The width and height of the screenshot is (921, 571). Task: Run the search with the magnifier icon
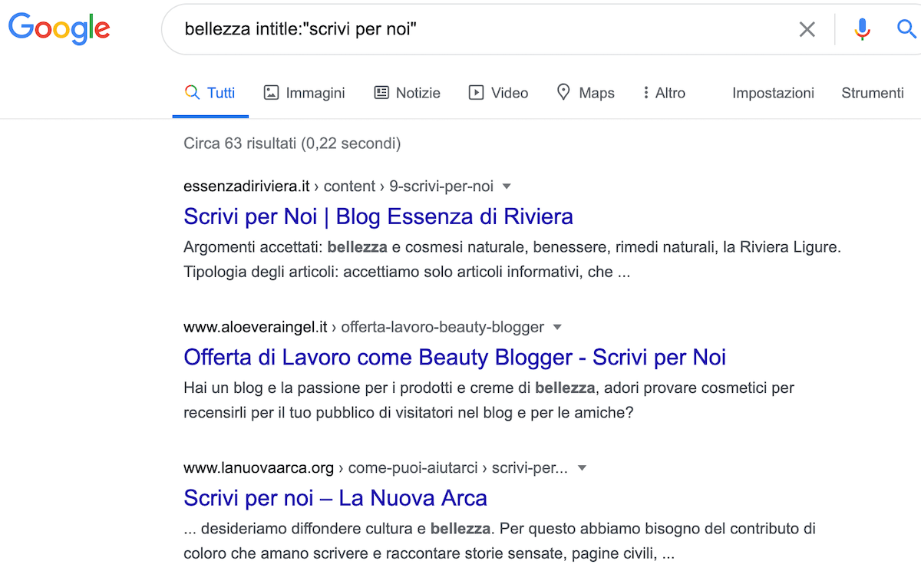point(907,29)
